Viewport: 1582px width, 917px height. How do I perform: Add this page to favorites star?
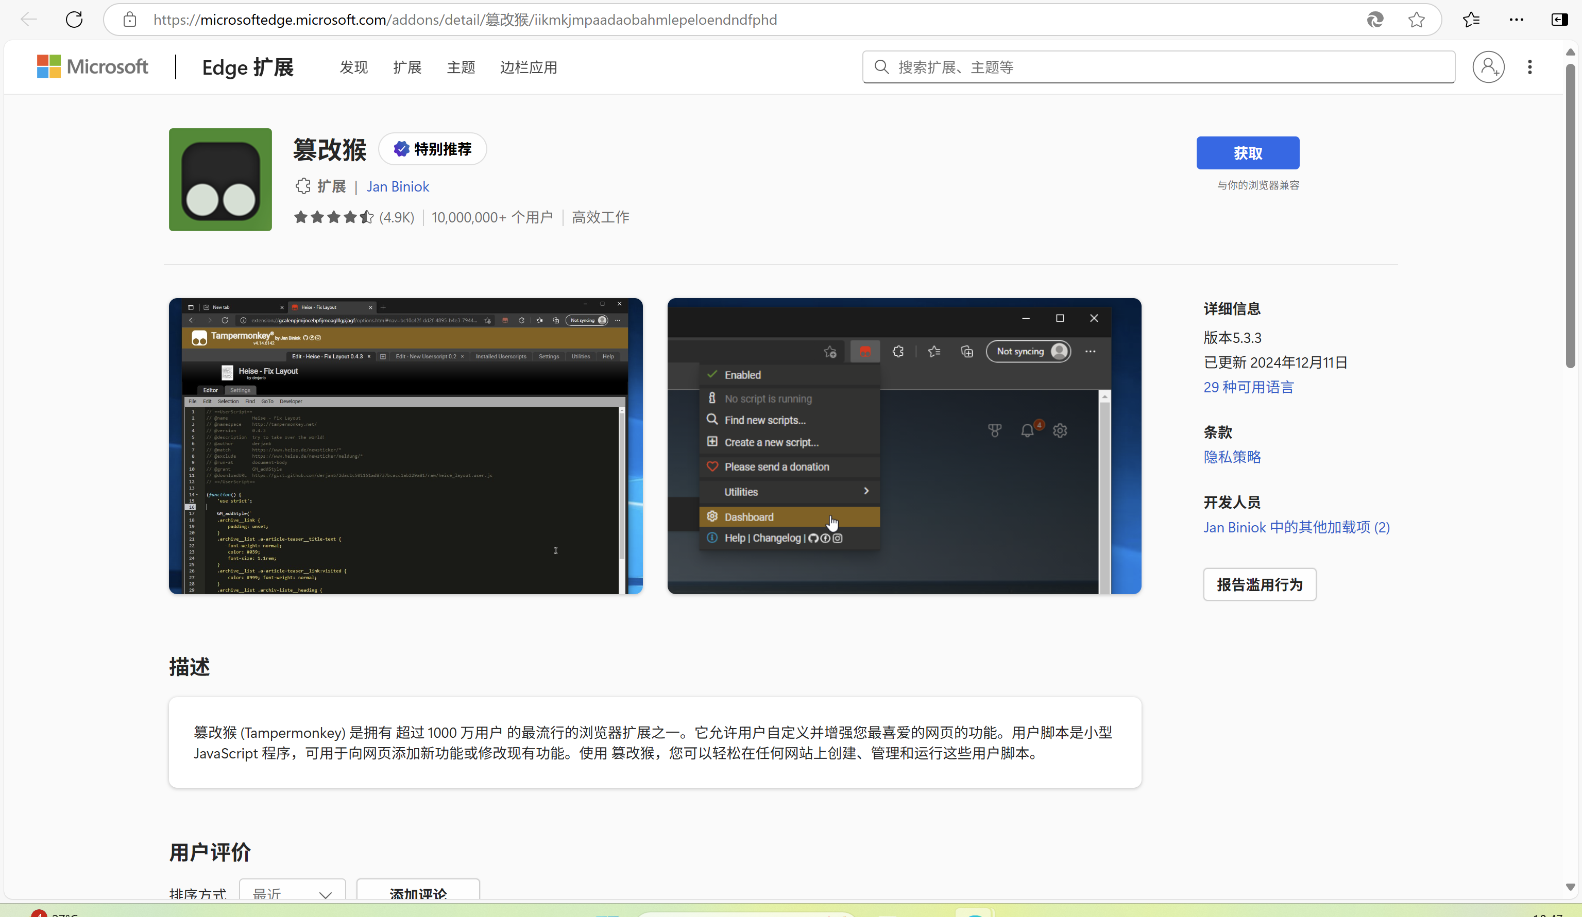pos(1416,20)
